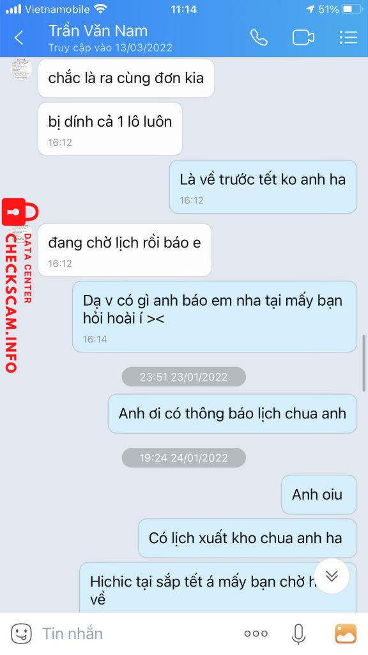Viewport: 368px width, 655px height.
Task: Tap the microphone voice message icon
Action: (x=298, y=634)
